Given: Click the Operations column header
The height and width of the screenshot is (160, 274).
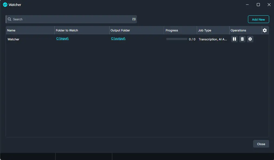Looking at the screenshot, I should (x=246, y=30).
